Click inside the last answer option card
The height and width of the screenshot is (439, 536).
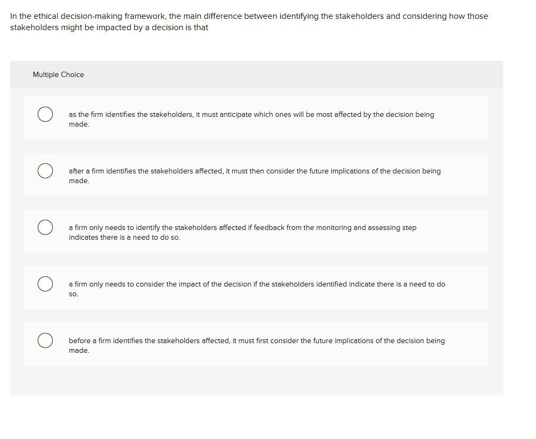point(256,344)
